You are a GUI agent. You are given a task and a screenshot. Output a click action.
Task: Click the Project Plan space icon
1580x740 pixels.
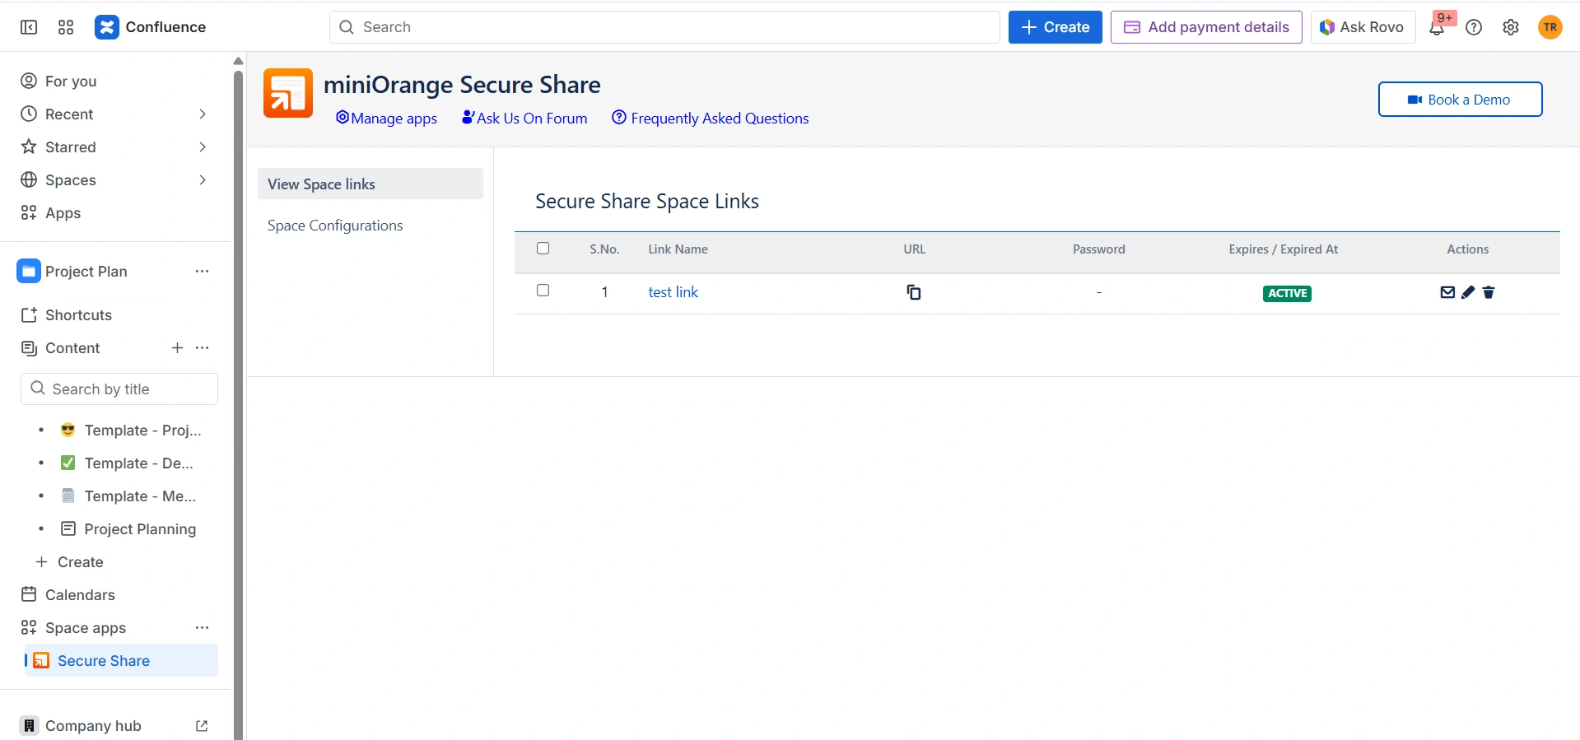click(x=29, y=272)
